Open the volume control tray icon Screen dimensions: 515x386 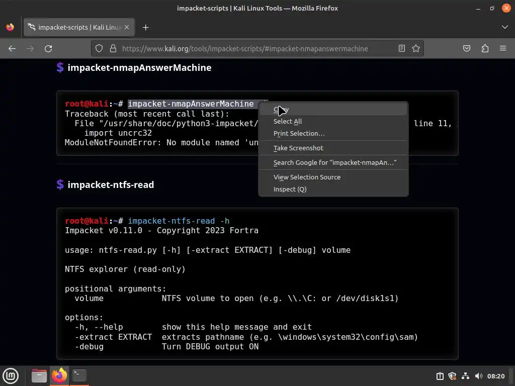pos(479,376)
